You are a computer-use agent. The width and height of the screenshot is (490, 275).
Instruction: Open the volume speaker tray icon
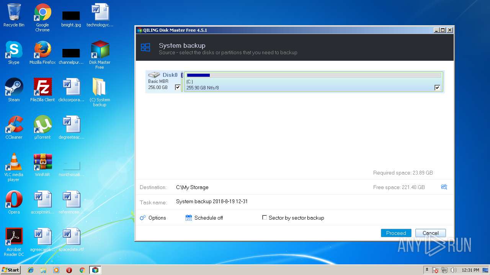click(454, 270)
